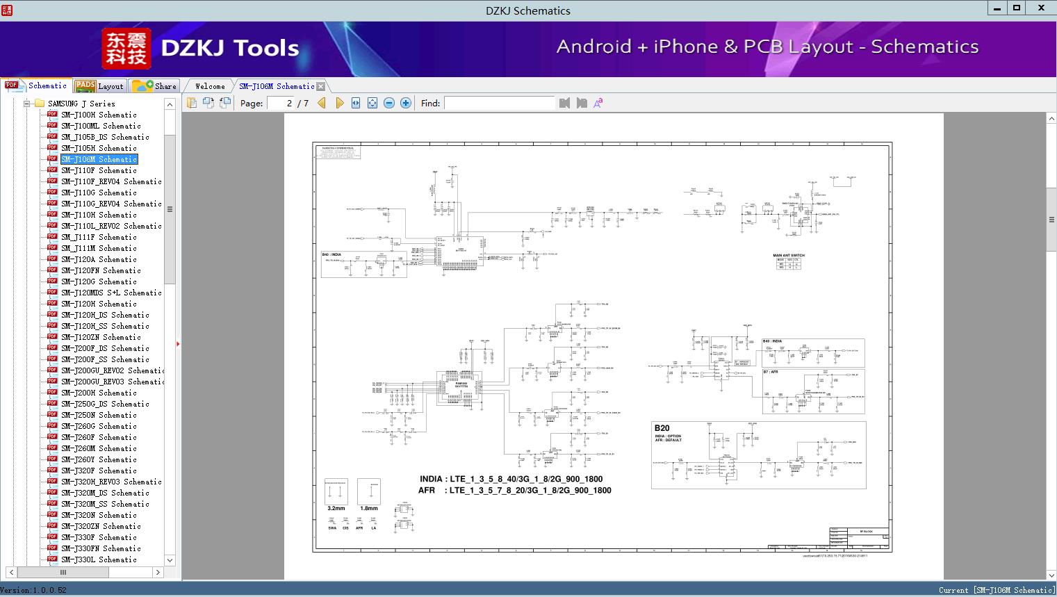Open SM-J105H Schematic
Viewport: 1057px width, 597px height.
(x=99, y=148)
